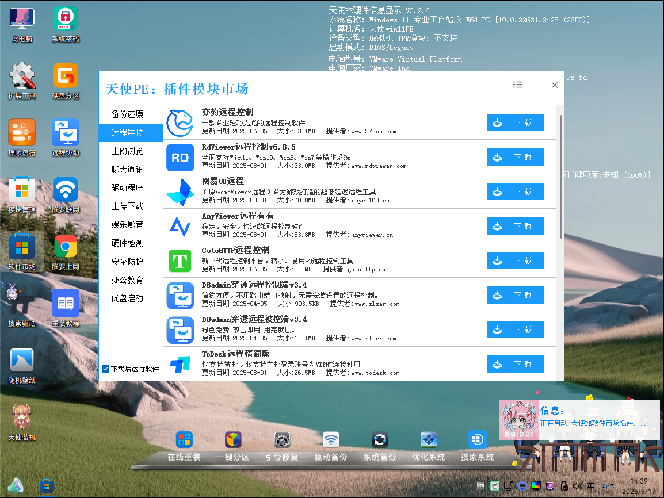Open the 理顺盘符 desktop icon
This screenshot has width=664, height=498.
point(22,139)
